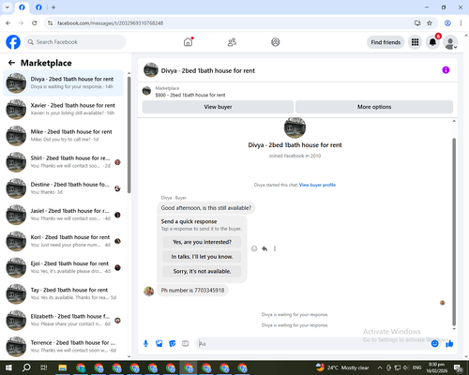The image size is (469, 375).
Task: Open the Notifications bell icon
Action: tap(432, 42)
